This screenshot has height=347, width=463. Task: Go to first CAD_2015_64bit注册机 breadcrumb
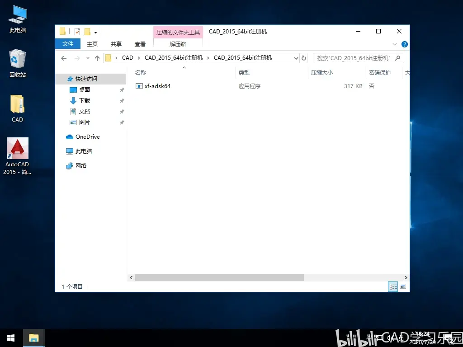(174, 58)
